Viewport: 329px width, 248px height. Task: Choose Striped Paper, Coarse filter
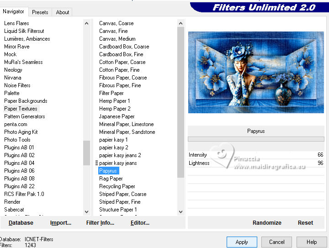click(x=123, y=194)
